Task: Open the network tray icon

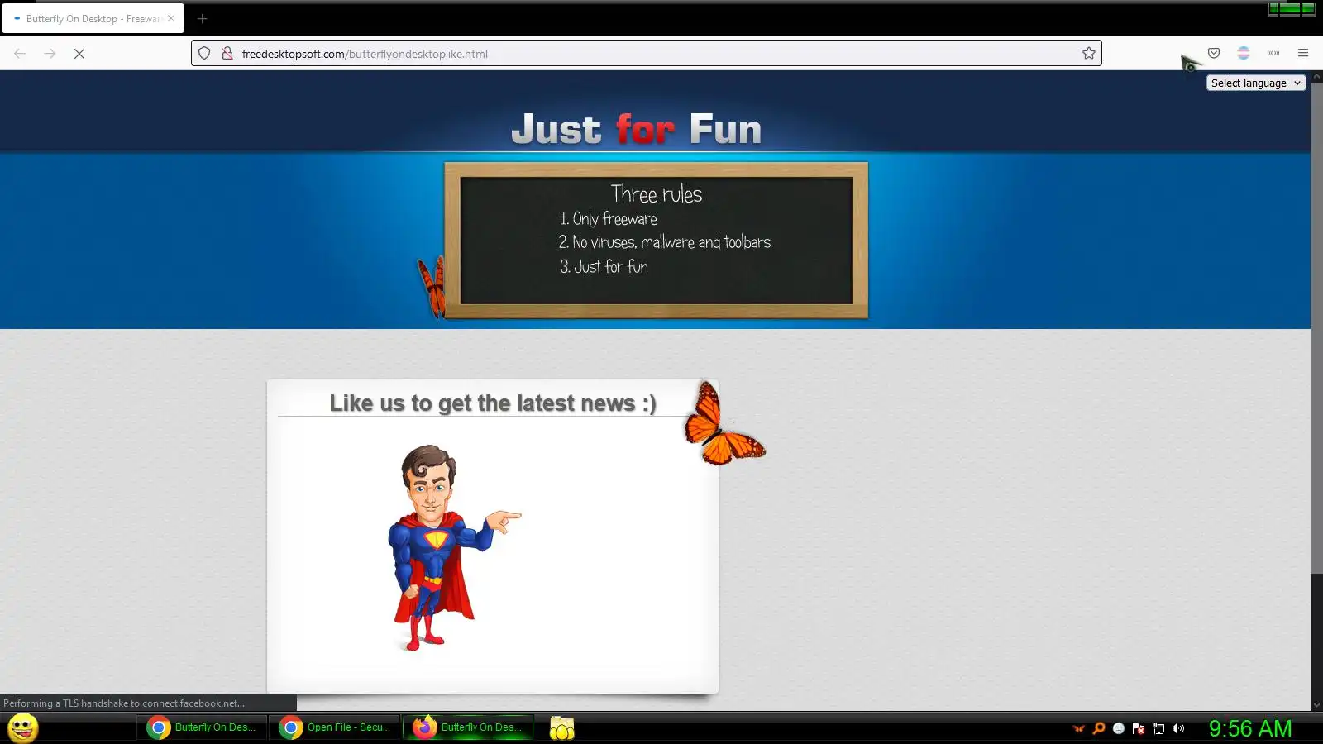Action: pos(1158,728)
